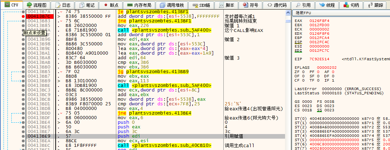Select the EAX register value 0126F8F4

coord(319,21)
